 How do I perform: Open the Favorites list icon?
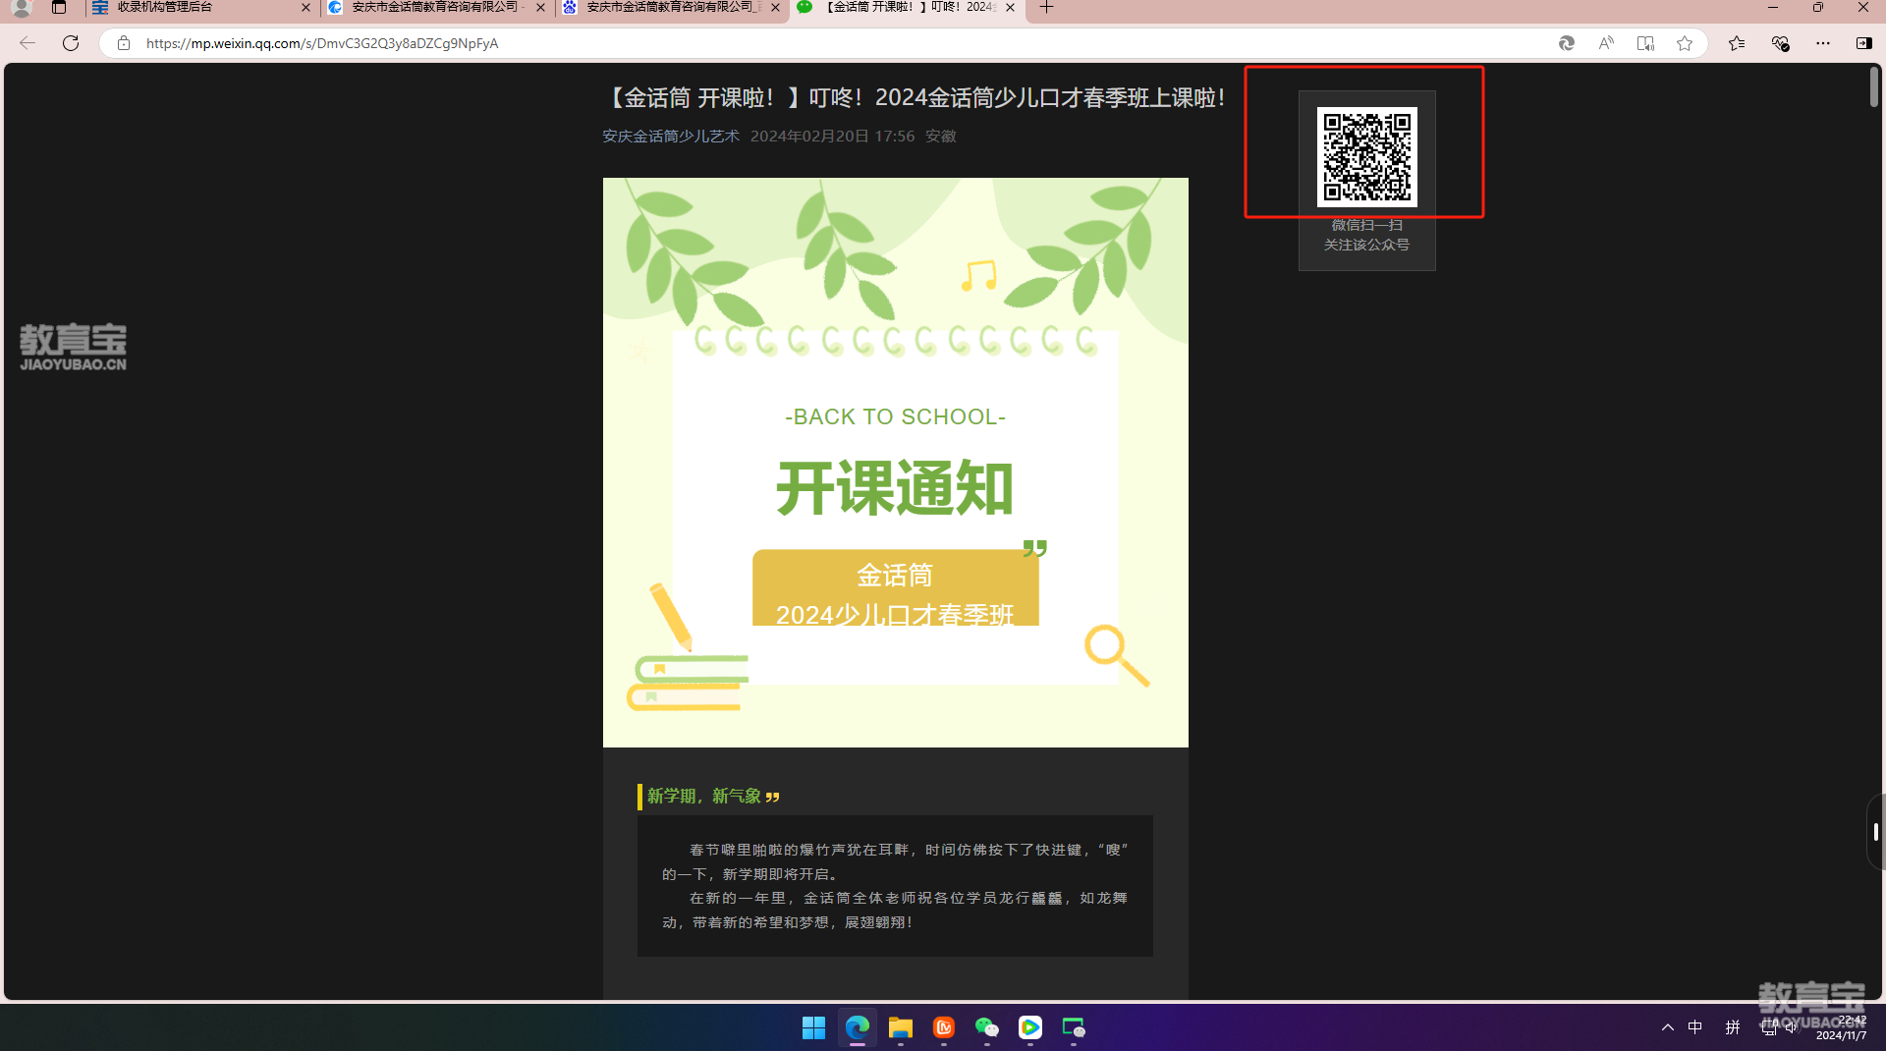tap(1737, 43)
